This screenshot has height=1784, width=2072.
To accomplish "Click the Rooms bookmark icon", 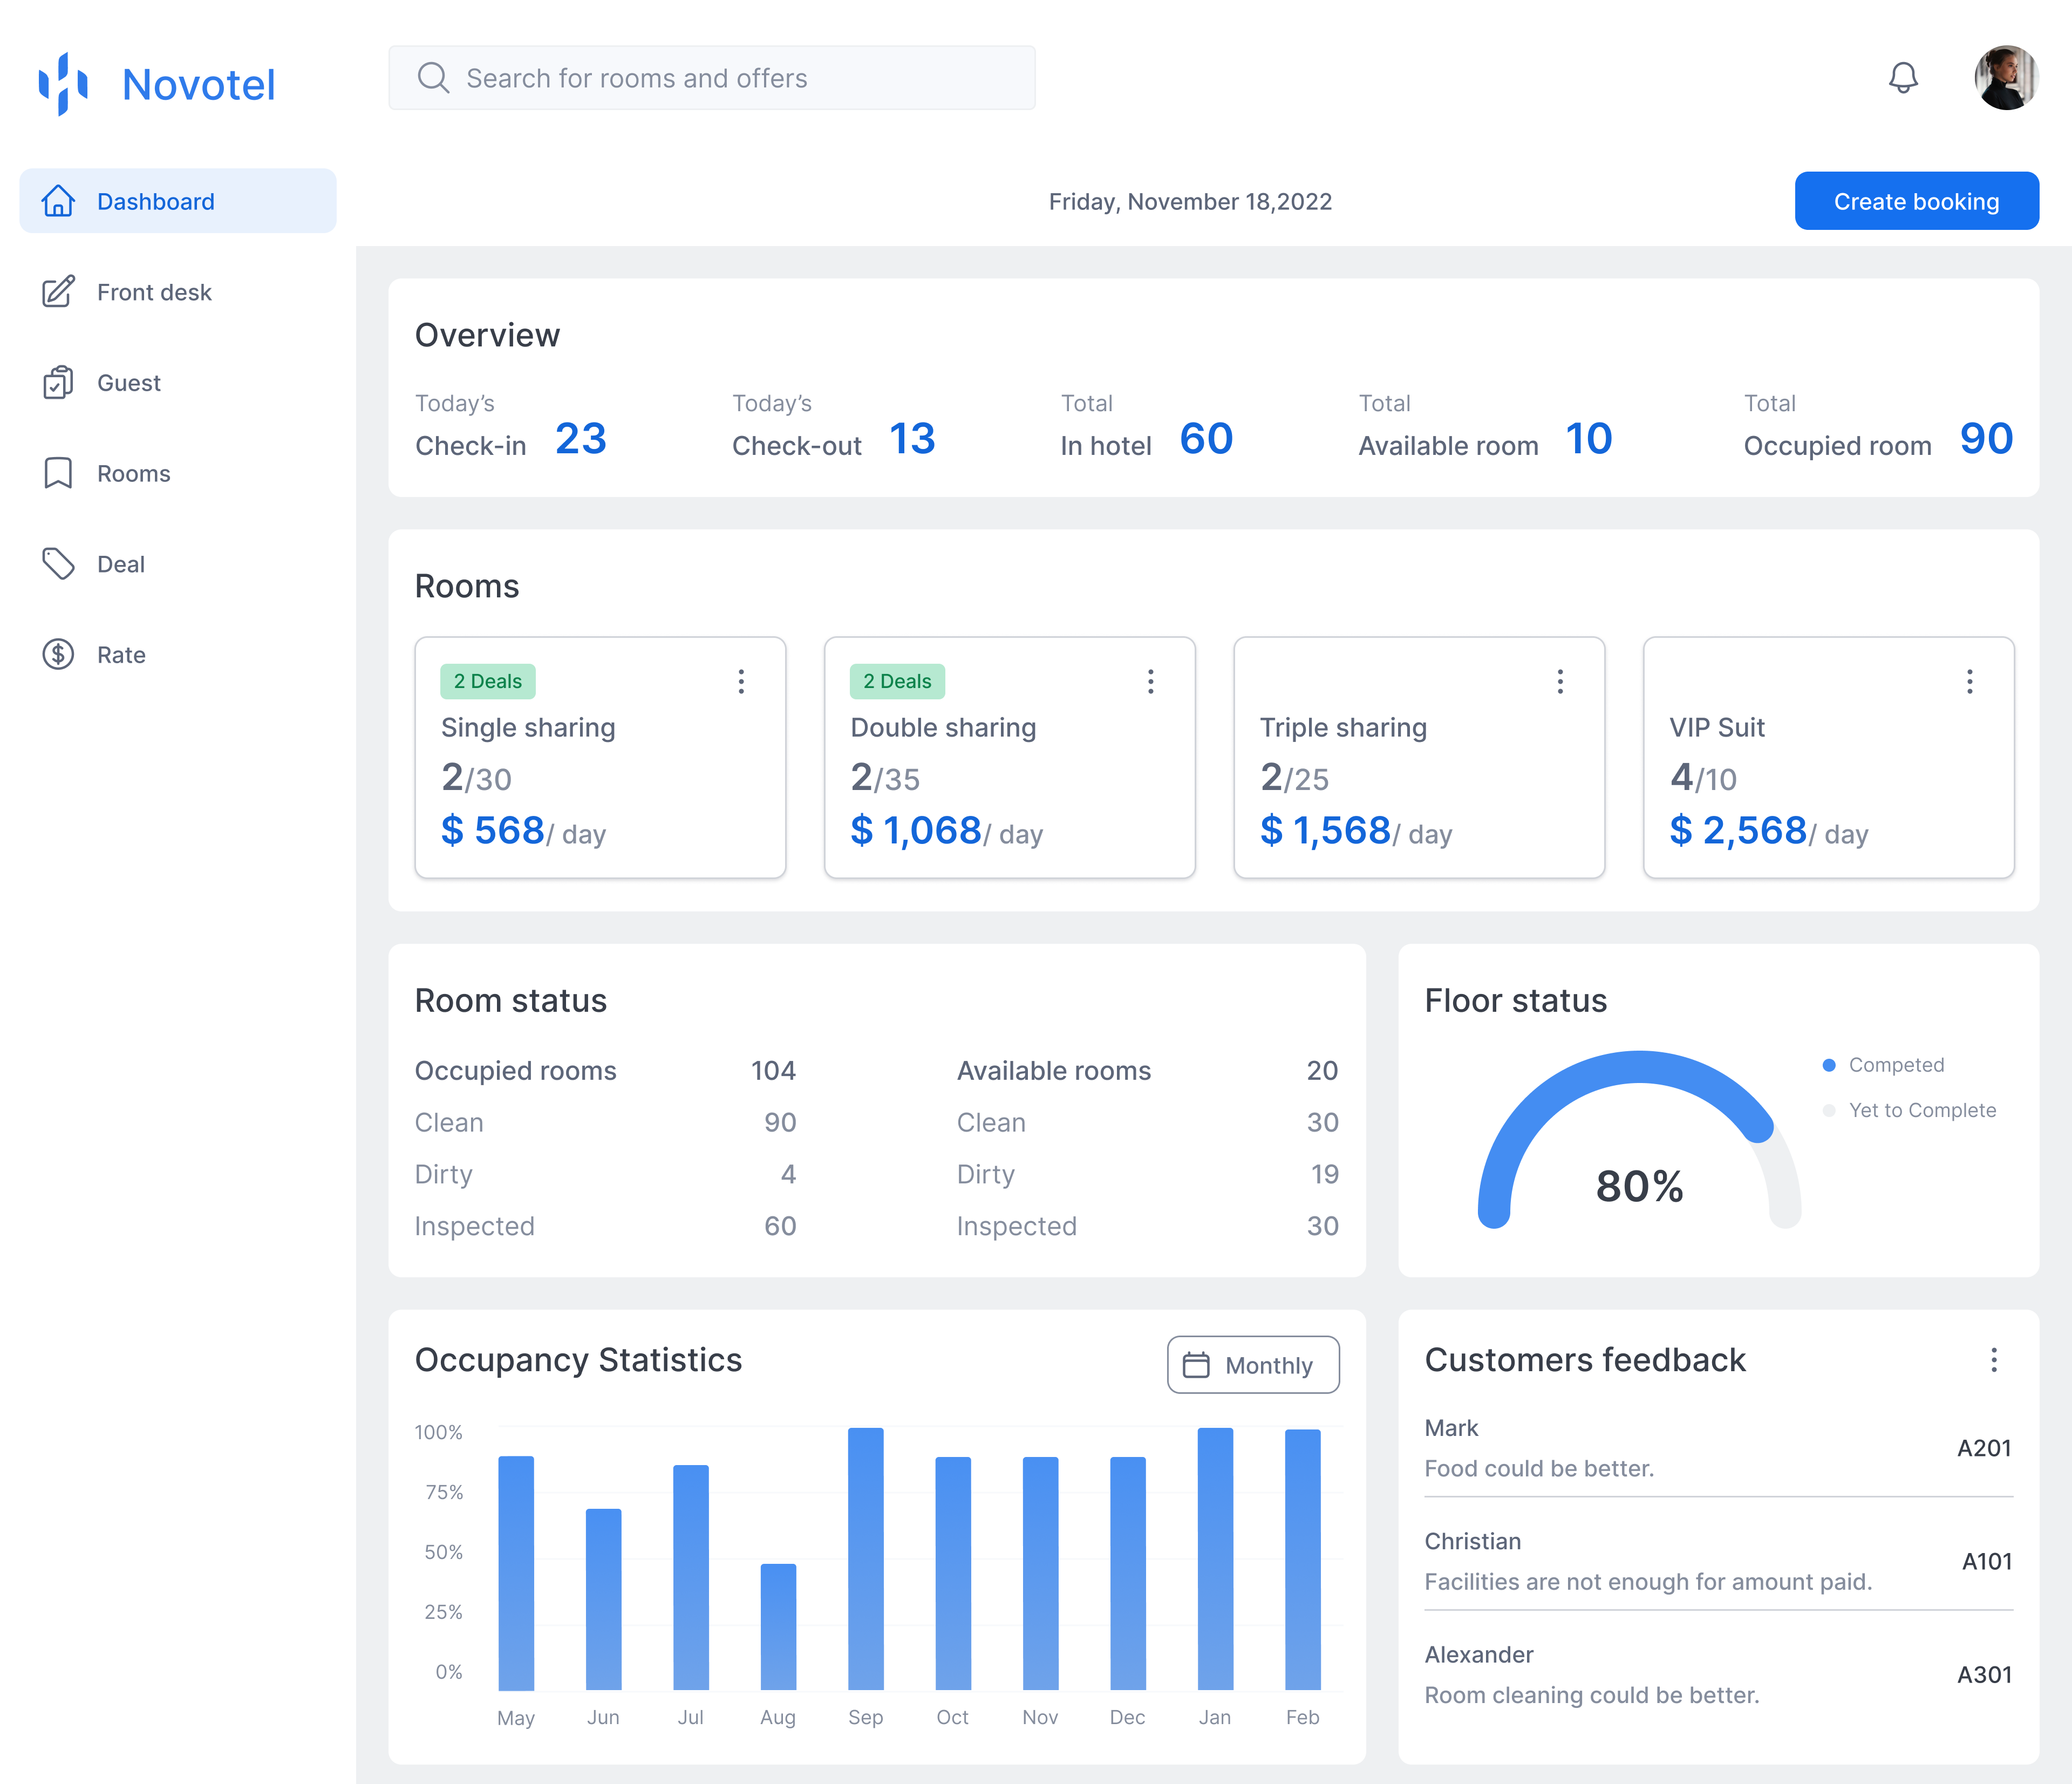I will coord(58,473).
